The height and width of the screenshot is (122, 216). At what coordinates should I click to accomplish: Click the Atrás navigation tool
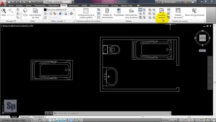point(4,12)
